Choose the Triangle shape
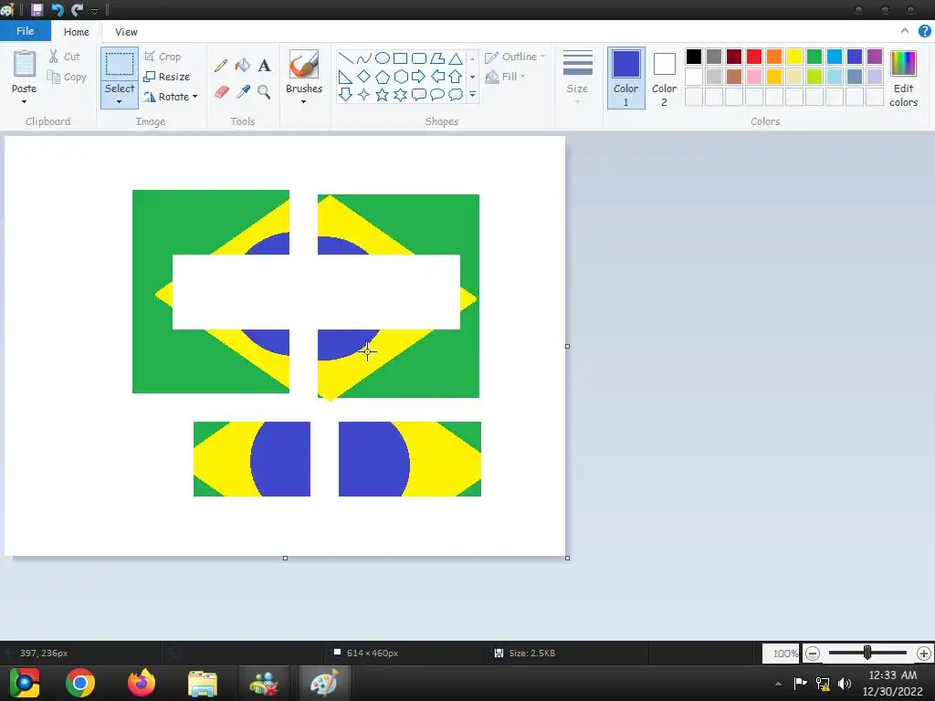This screenshot has width=935, height=701. tap(456, 58)
